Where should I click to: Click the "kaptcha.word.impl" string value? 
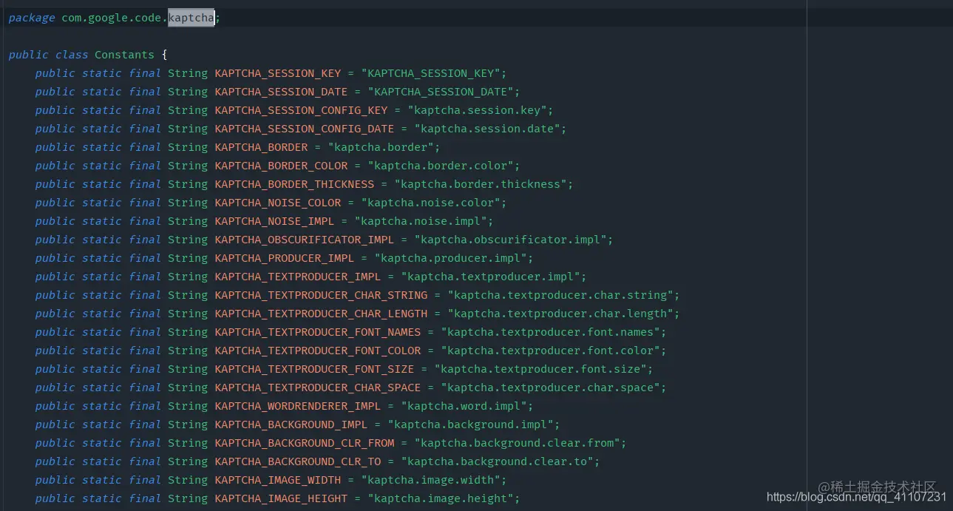coord(464,406)
